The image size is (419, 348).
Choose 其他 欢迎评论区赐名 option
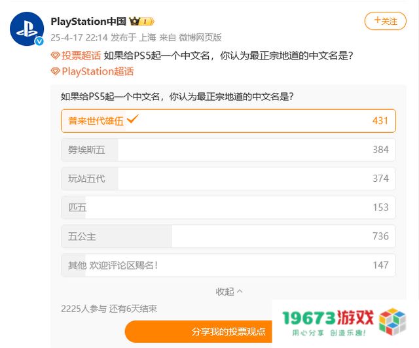(x=228, y=265)
